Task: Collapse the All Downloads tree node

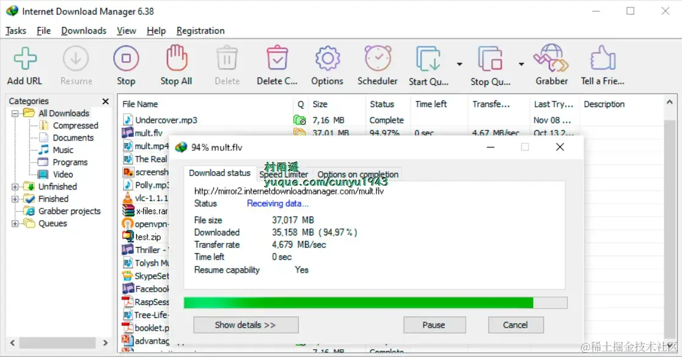Action: tap(15, 114)
